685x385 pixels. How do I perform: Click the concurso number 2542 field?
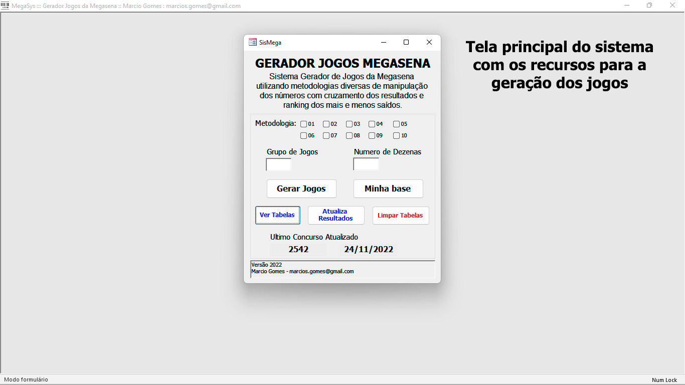pos(298,249)
